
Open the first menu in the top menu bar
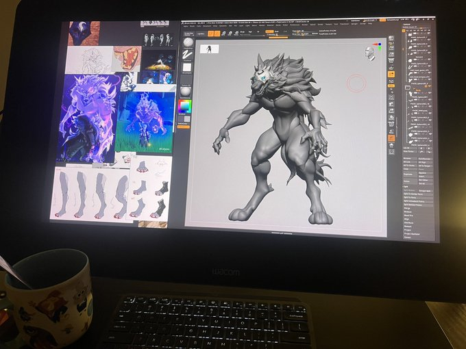click(x=186, y=25)
